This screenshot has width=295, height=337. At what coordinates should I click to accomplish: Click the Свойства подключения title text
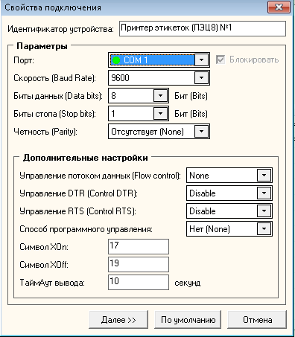(x=53, y=7)
